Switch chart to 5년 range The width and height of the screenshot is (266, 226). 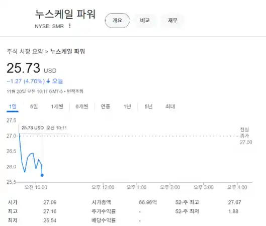pos(148,106)
